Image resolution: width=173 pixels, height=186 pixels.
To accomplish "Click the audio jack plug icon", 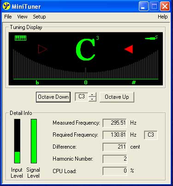I will coord(151,38).
